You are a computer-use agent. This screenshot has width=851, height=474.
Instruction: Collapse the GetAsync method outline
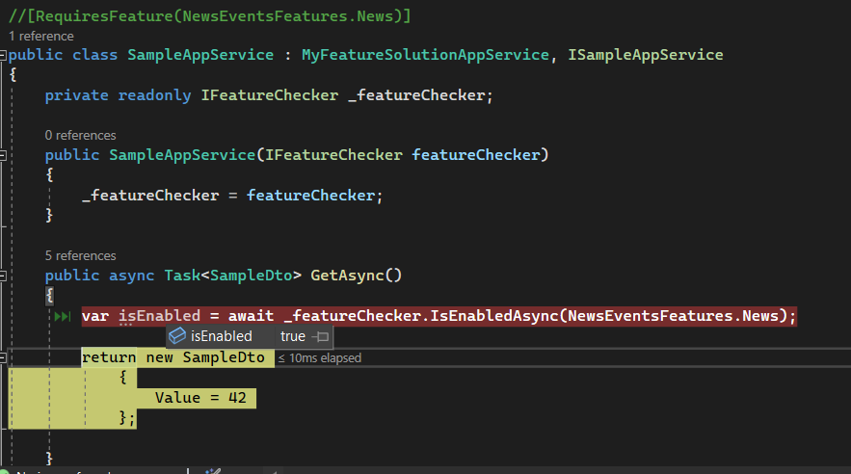3,276
